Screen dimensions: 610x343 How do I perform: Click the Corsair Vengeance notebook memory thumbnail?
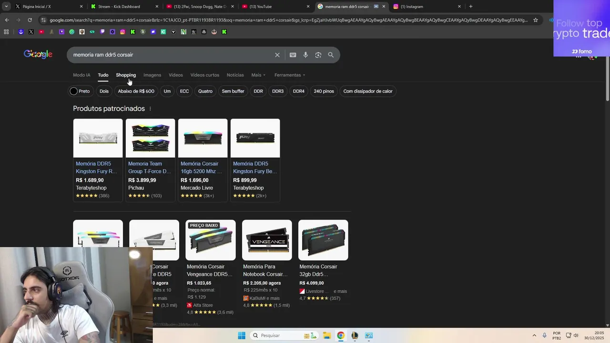coord(267,240)
